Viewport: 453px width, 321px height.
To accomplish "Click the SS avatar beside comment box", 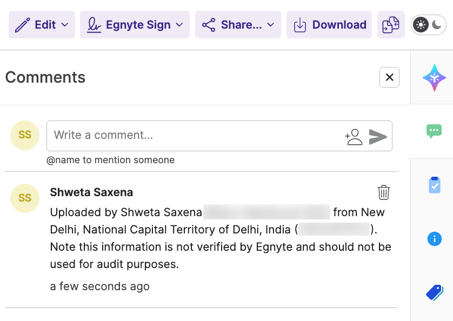I will click(25, 135).
